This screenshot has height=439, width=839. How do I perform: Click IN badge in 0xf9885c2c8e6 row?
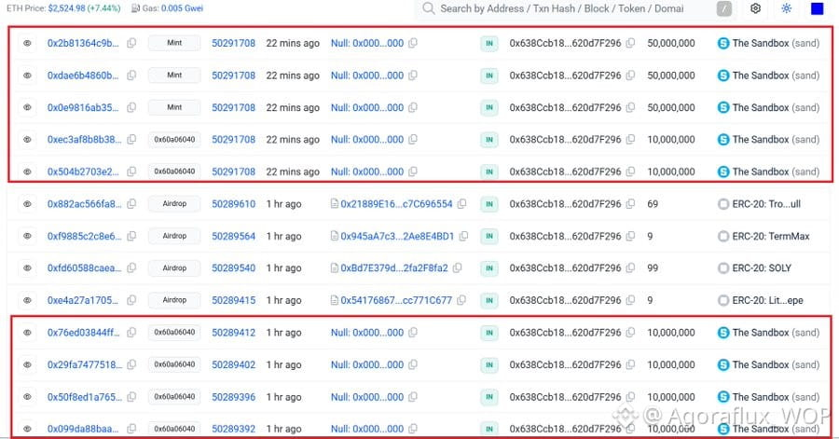(x=489, y=236)
